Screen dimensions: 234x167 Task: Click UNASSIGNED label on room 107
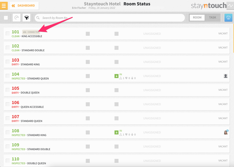(152, 118)
